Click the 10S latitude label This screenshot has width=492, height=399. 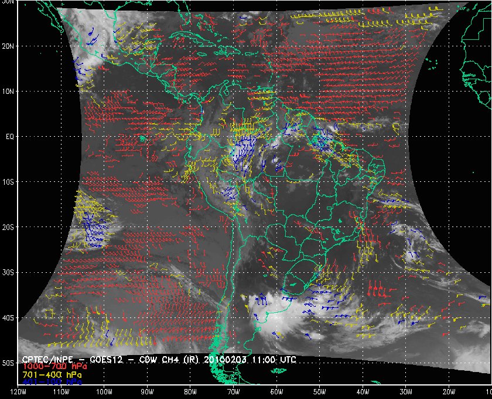tap(8, 182)
